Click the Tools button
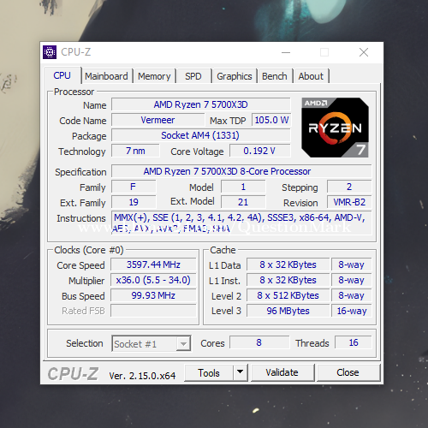Viewport: 428px width, 428px height. [209, 372]
